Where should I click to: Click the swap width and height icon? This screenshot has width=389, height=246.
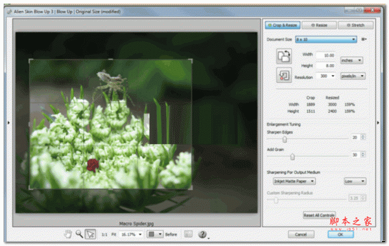tap(284, 56)
